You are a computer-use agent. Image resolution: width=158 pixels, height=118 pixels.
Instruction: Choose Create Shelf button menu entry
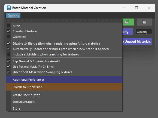coord(64,95)
